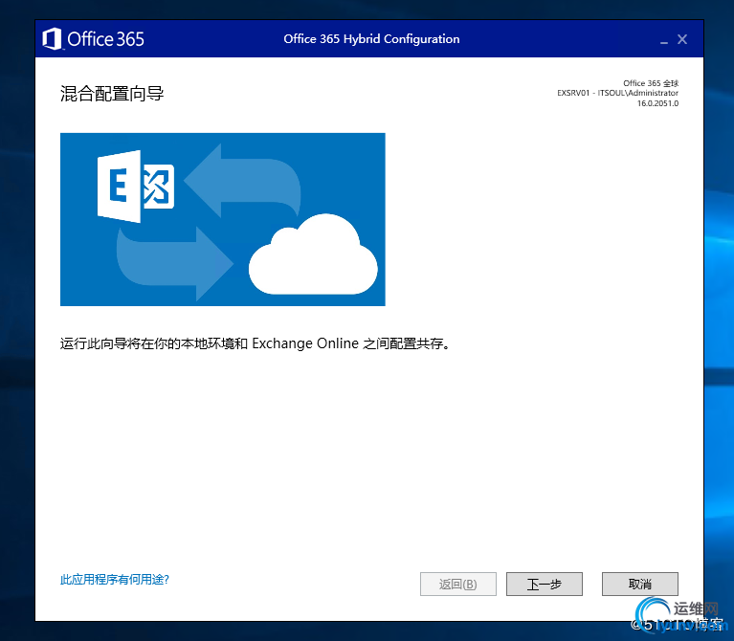Click the Office 365 logo in title bar

(94, 39)
